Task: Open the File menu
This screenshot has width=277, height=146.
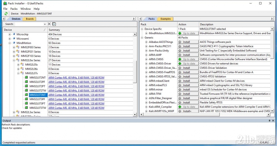Action: tap(5, 9)
